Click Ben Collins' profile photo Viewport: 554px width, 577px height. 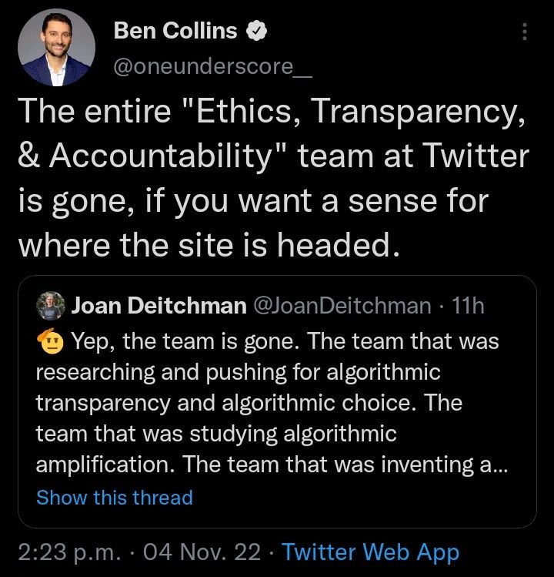(x=57, y=49)
